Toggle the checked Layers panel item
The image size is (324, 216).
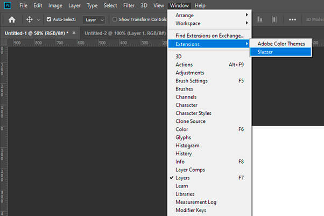tap(209, 178)
